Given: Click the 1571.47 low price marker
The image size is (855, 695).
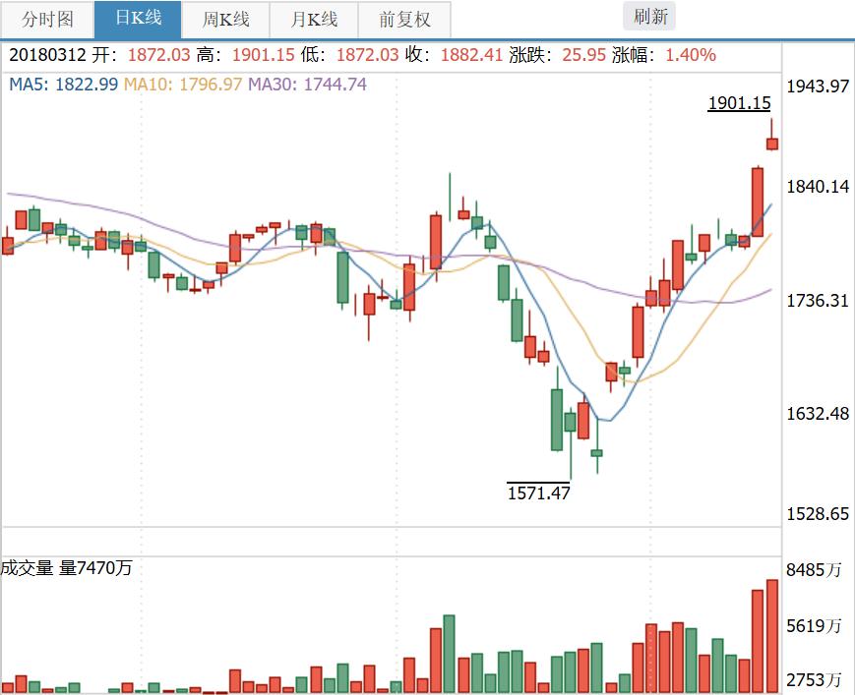Looking at the screenshot, I should (x=537, y=491).
